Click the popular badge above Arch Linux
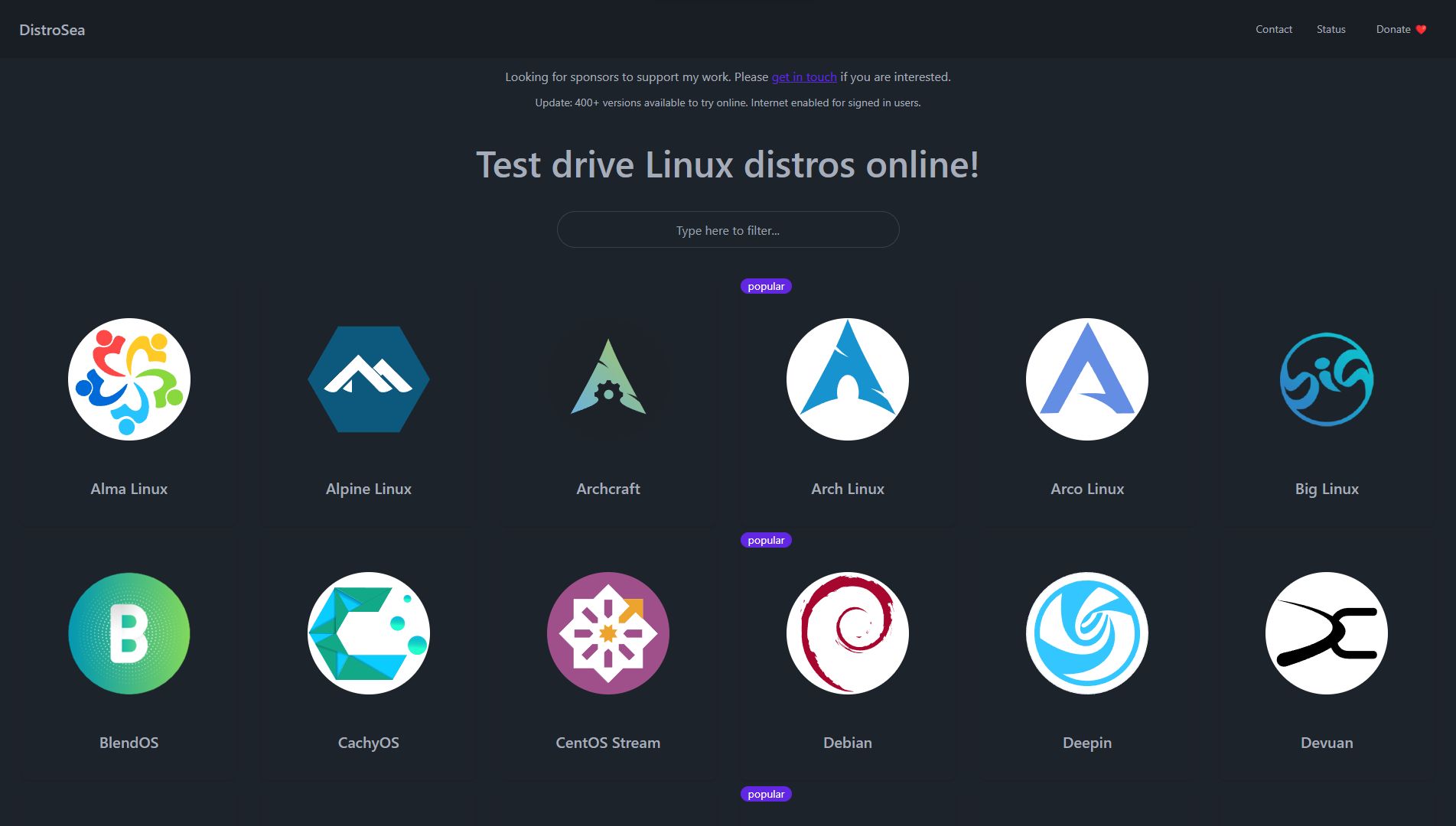1456x826 pixels. pos(765,286)
